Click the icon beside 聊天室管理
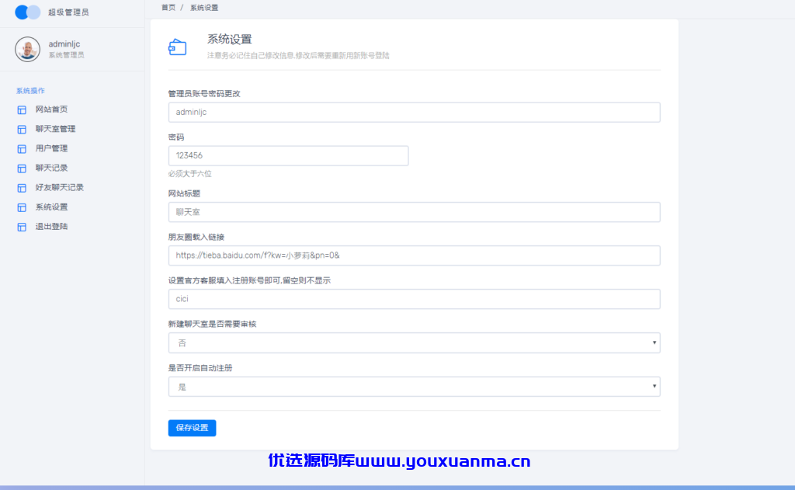795x490 pixels. [22, 130]
